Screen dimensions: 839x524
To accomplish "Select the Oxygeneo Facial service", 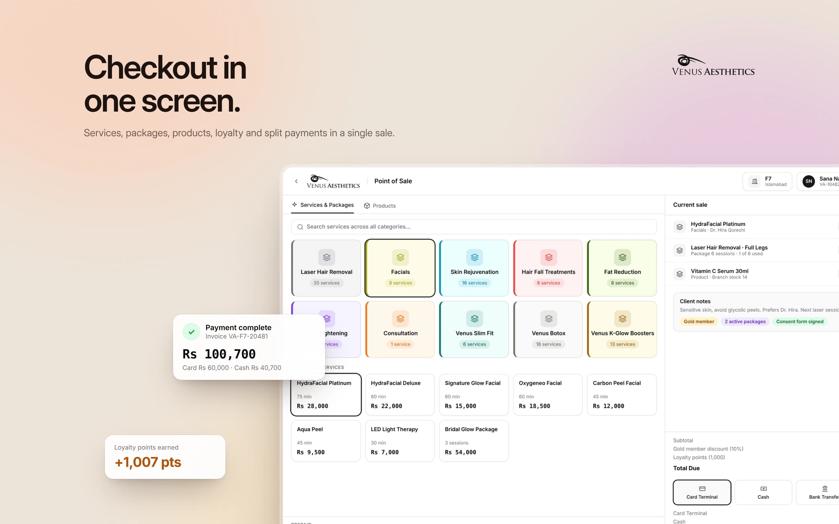I will (548, 394).
